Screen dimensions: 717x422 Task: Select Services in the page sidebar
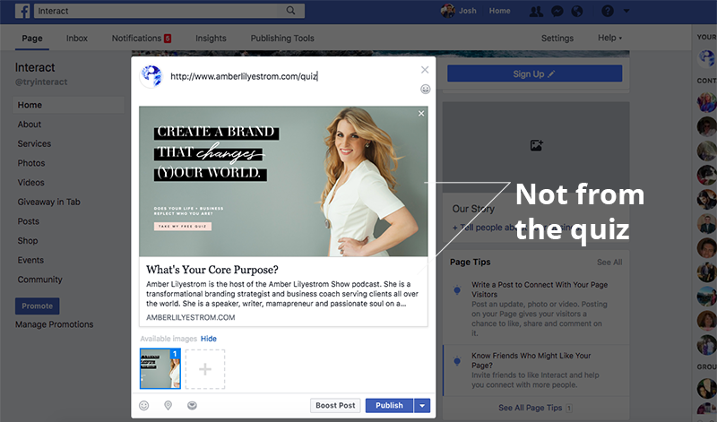34,143
